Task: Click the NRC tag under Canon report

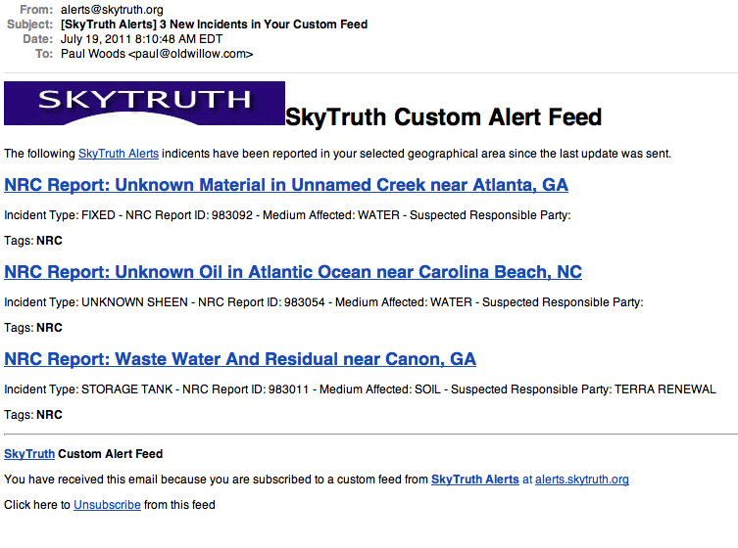Action: [x=49, y=415]
